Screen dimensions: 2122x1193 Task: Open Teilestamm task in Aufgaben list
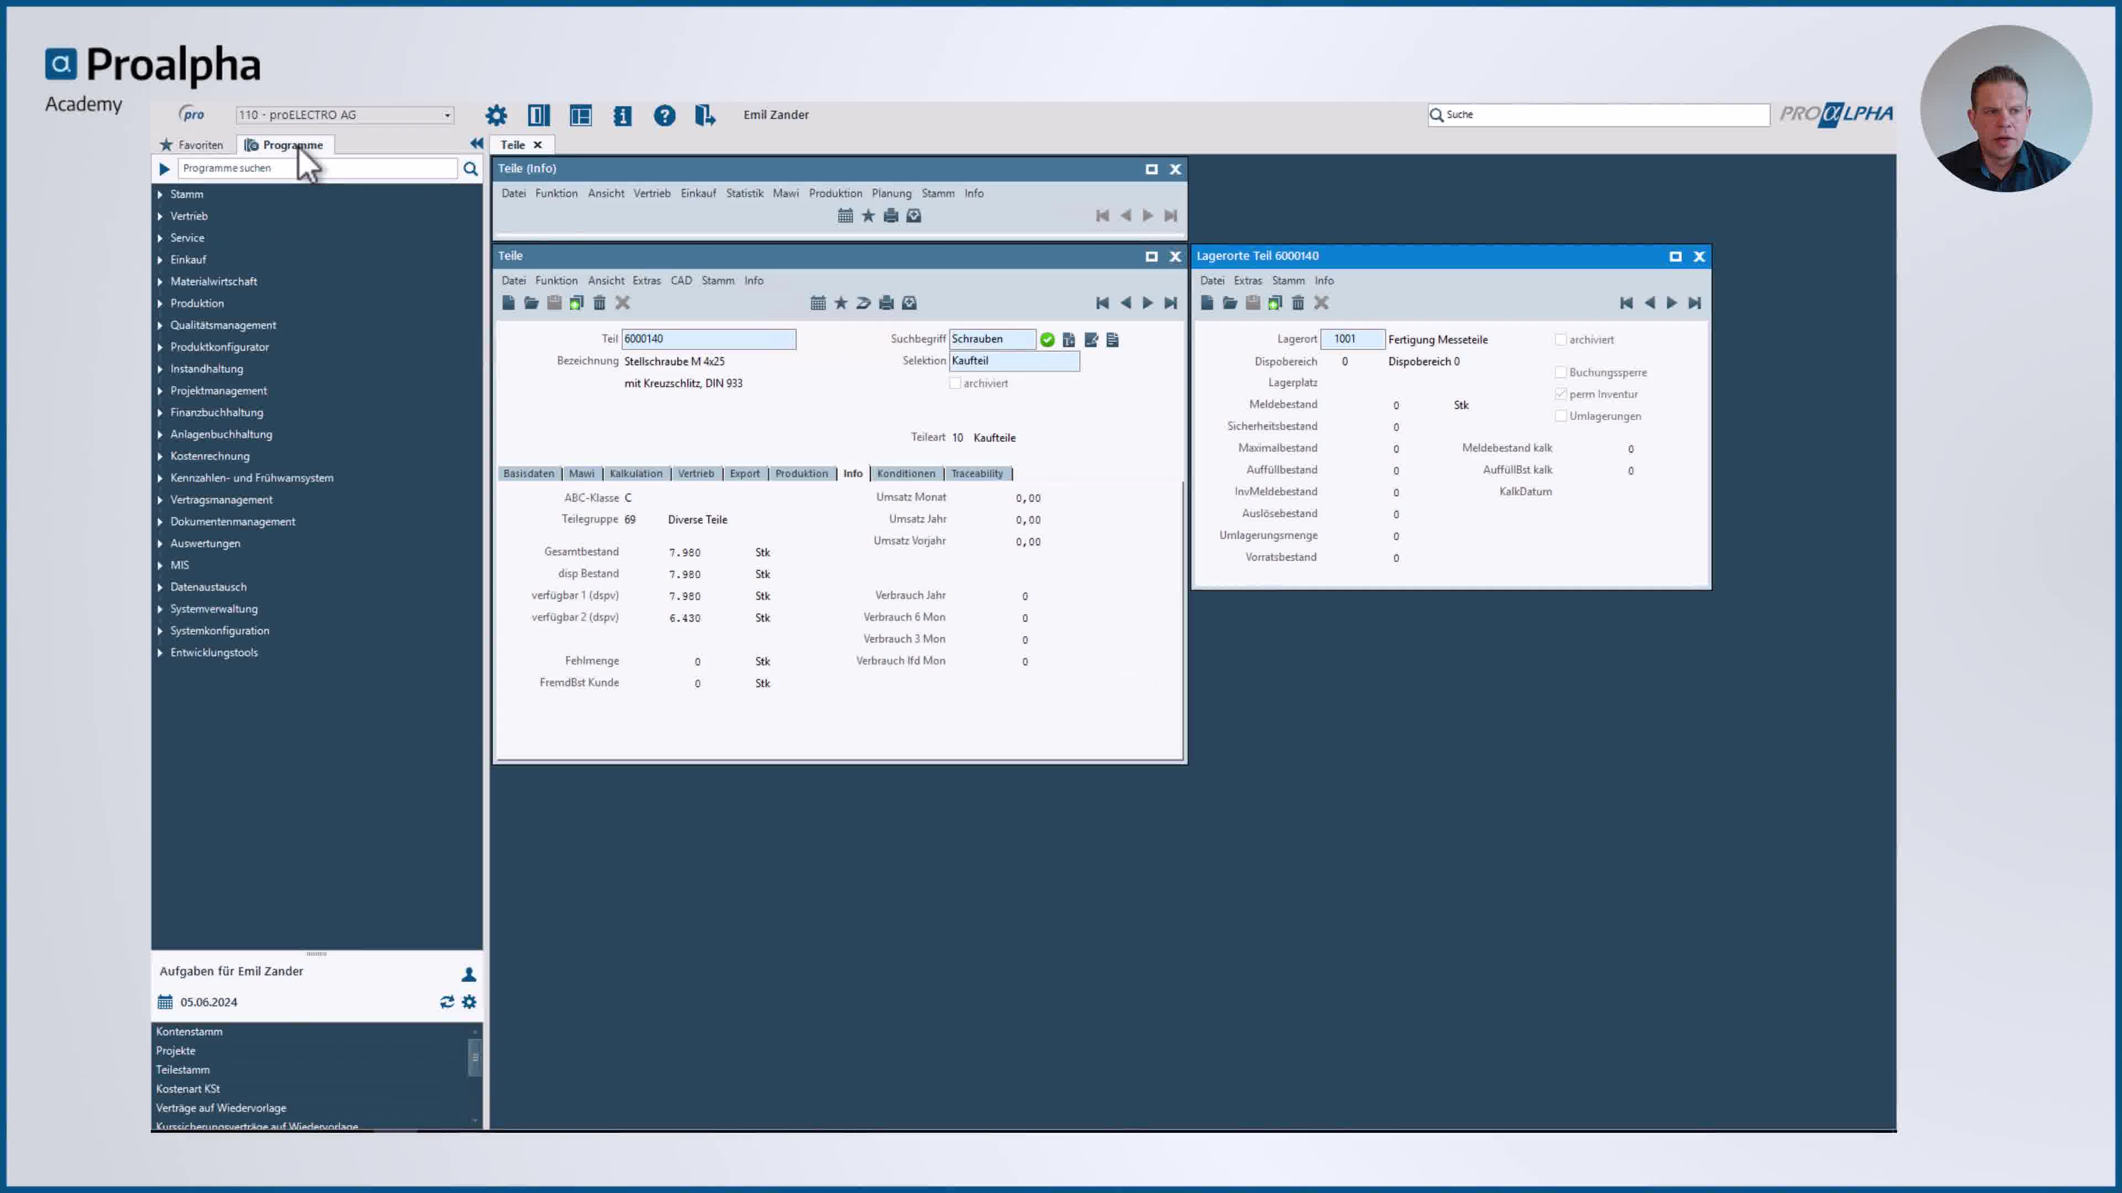click(183, 1069)
